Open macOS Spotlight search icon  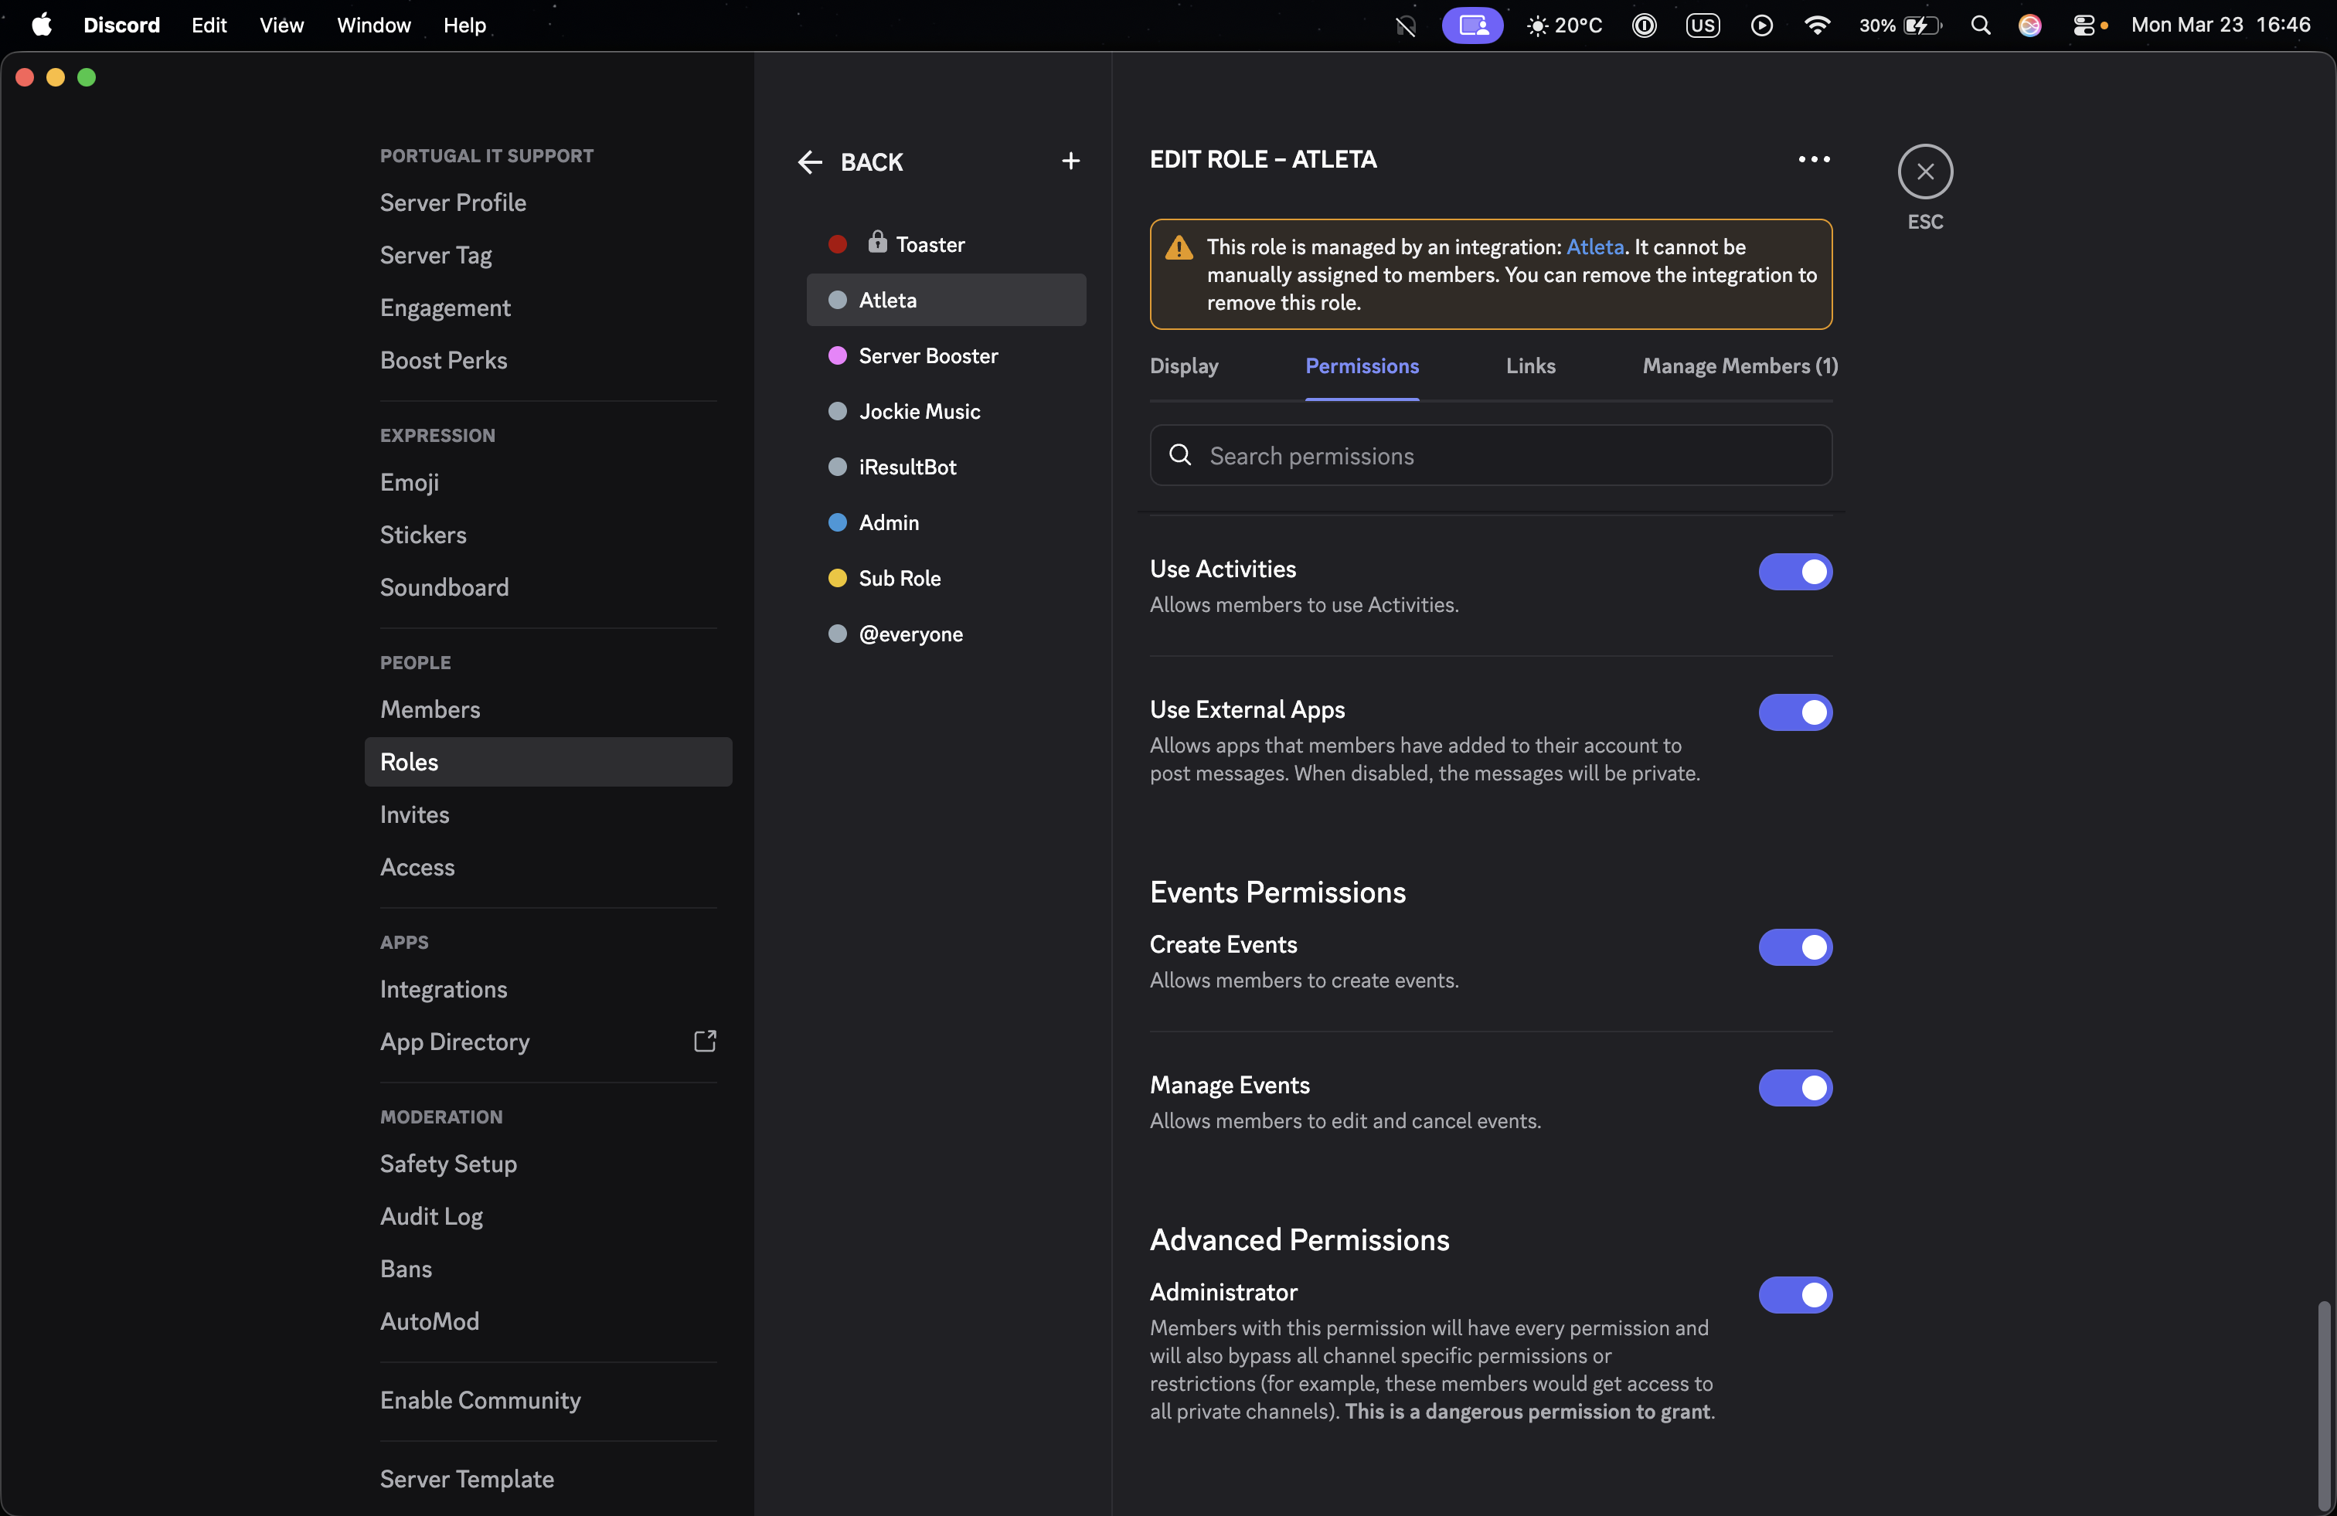pos(1980,25)
